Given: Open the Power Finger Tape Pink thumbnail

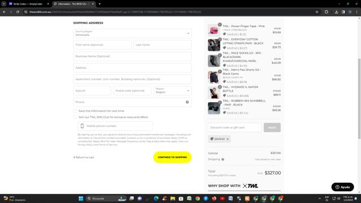Looking at the screenshot, I should click(x=214, y=30).
